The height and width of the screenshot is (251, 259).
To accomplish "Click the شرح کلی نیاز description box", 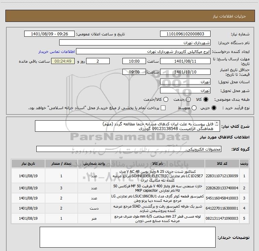I will pos(127,126).
